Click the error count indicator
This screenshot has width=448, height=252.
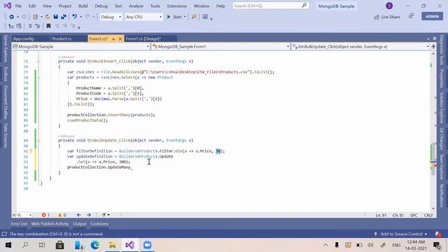point(45,215)
